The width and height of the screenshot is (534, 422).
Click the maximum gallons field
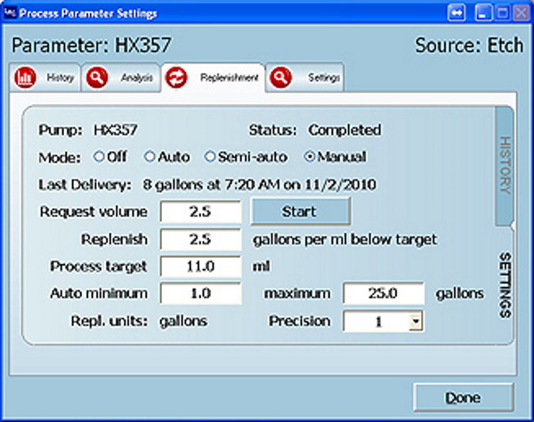(x=384, y=293)
